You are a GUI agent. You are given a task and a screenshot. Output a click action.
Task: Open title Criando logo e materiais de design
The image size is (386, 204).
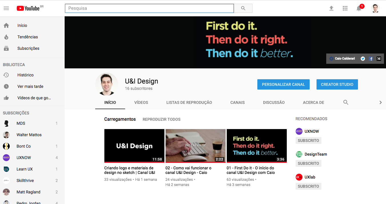pos(130,170)
